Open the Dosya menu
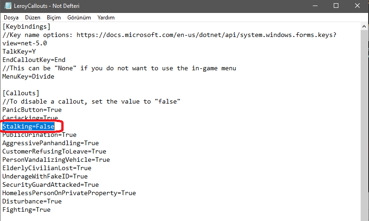Viewport: 369px width, 221px height. tap(11, 18)
